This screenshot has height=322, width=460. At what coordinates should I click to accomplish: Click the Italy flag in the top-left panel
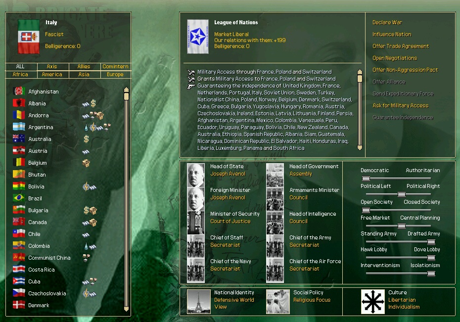tap(29, 37)
